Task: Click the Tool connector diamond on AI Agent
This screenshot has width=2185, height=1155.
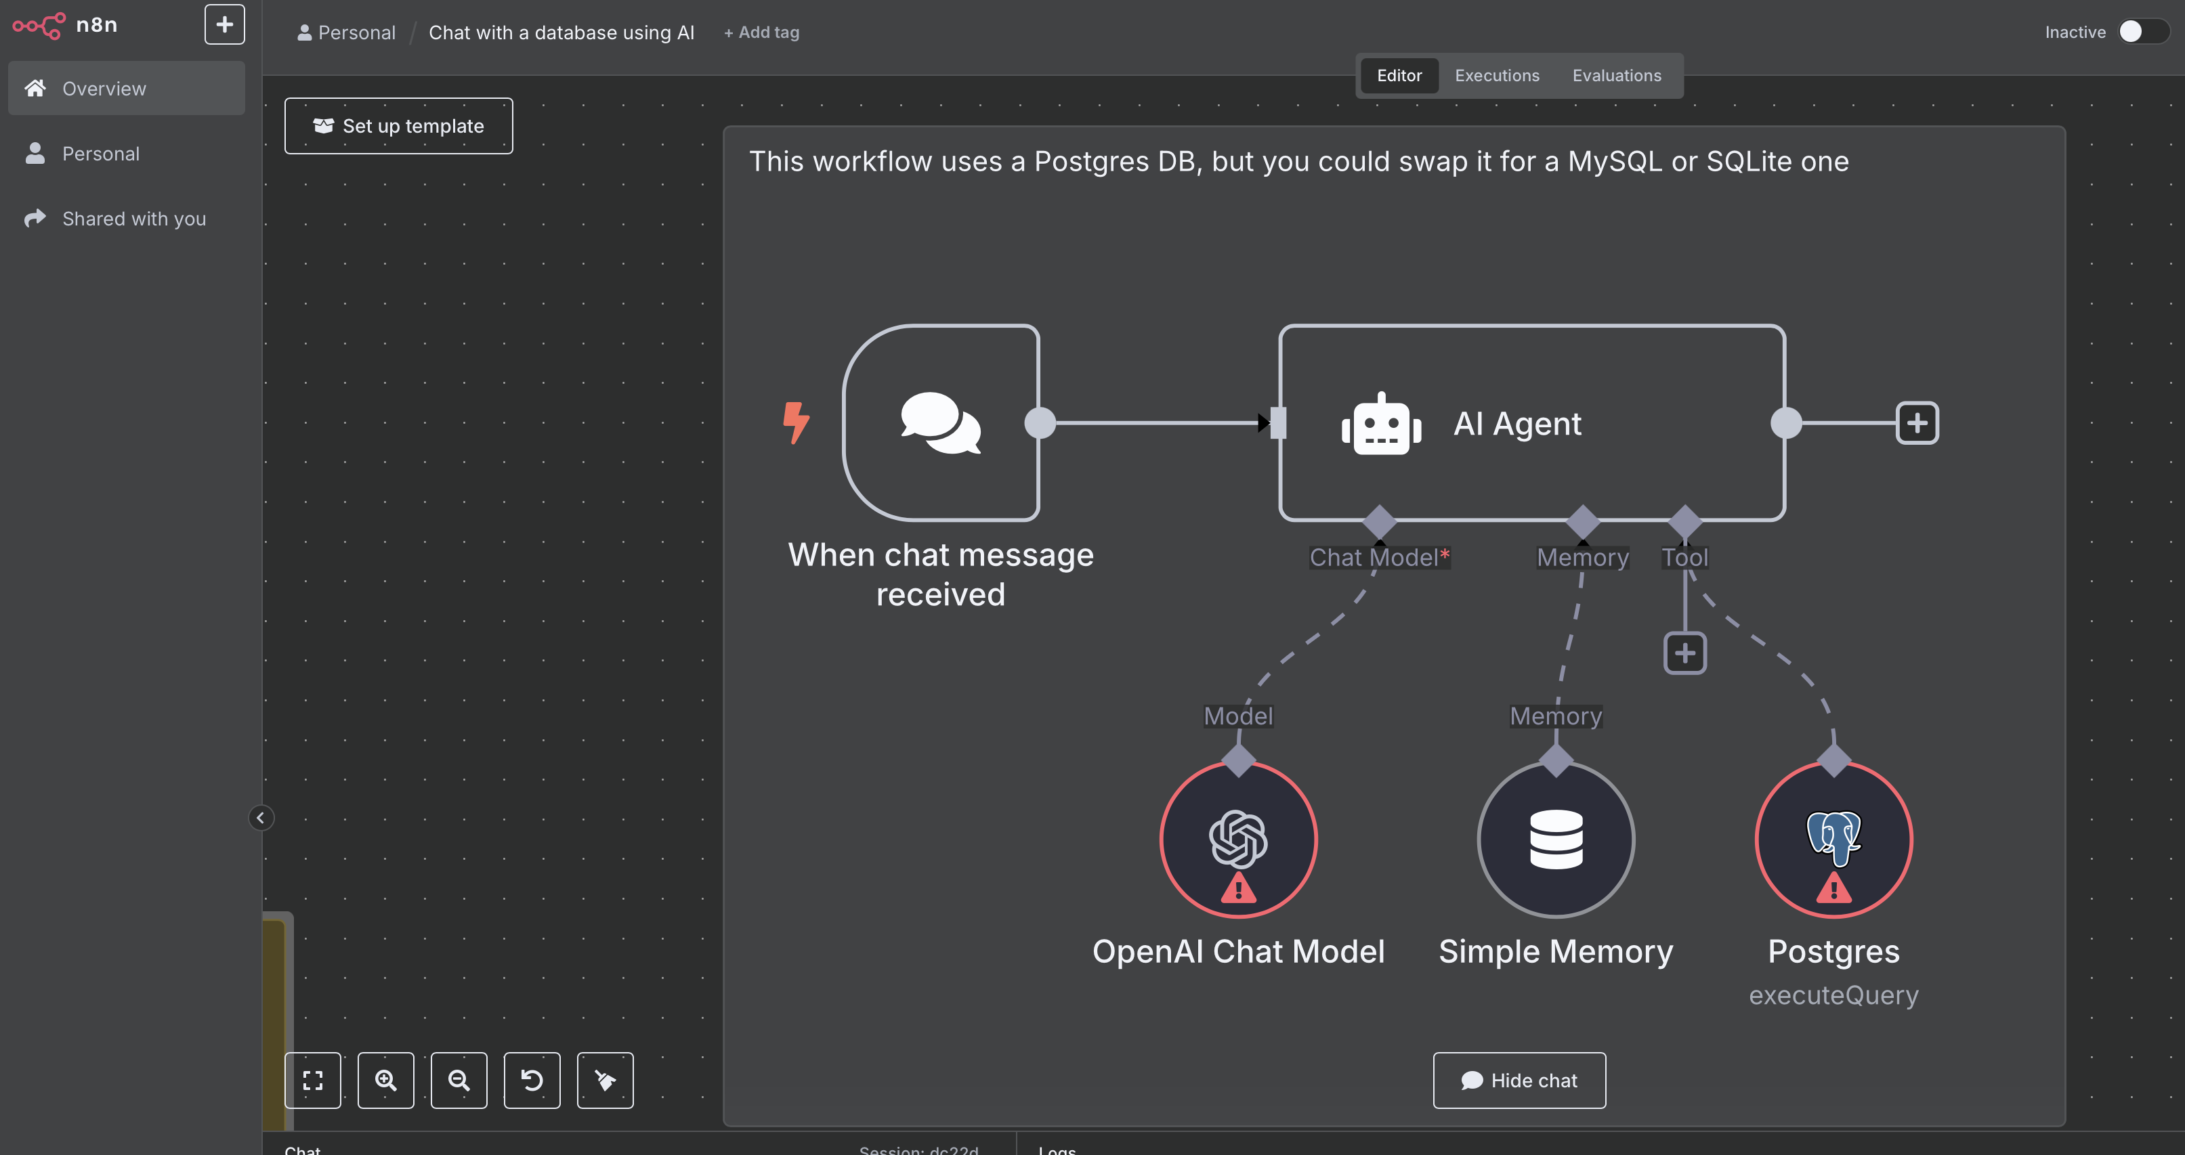Action: coord(1684,521)
